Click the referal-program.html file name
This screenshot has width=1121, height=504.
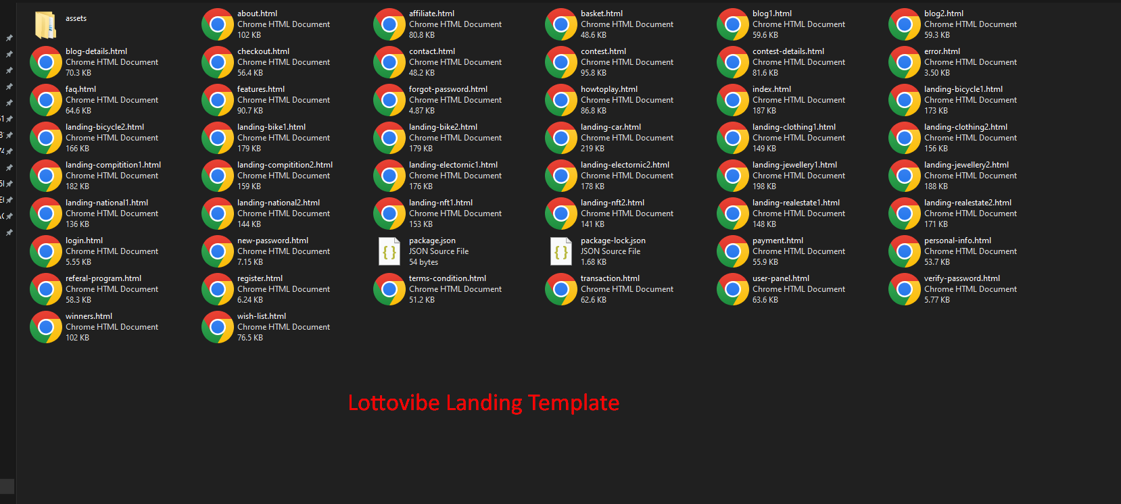click(x=103, y=278)
